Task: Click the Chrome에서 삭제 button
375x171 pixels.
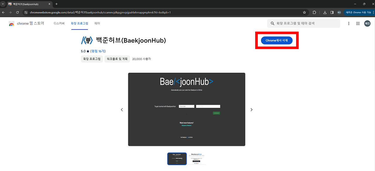Action: 277,40
